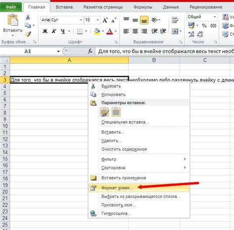Click the Name Box field A3

coord(28,51)
